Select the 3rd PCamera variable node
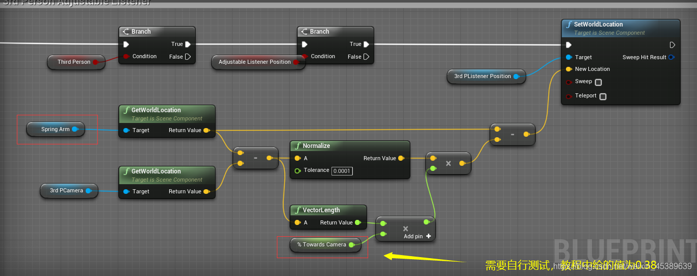Screen dimensions: 697x276 tap(69, 190)
